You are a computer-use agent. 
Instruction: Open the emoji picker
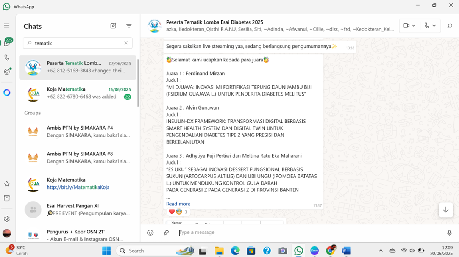(150, 233)
